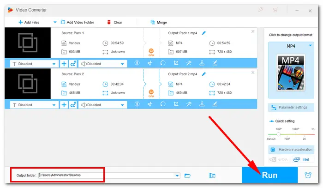Viewport: 323px width, 188px height.
Task: Open Pack 1 audio track dropdown
Action: click(x=102, y=64)
